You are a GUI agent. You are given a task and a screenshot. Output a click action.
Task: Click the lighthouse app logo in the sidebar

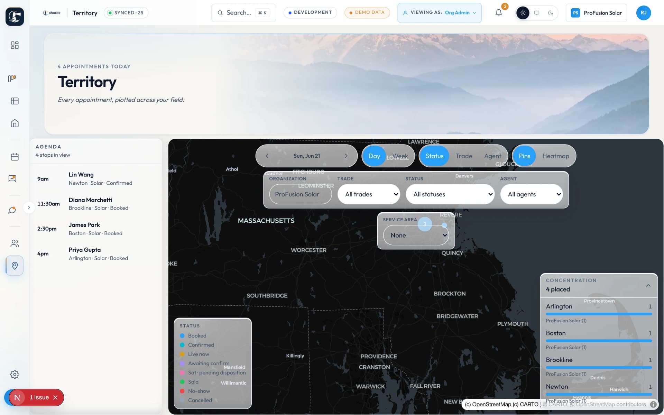(x=15, y=16)
